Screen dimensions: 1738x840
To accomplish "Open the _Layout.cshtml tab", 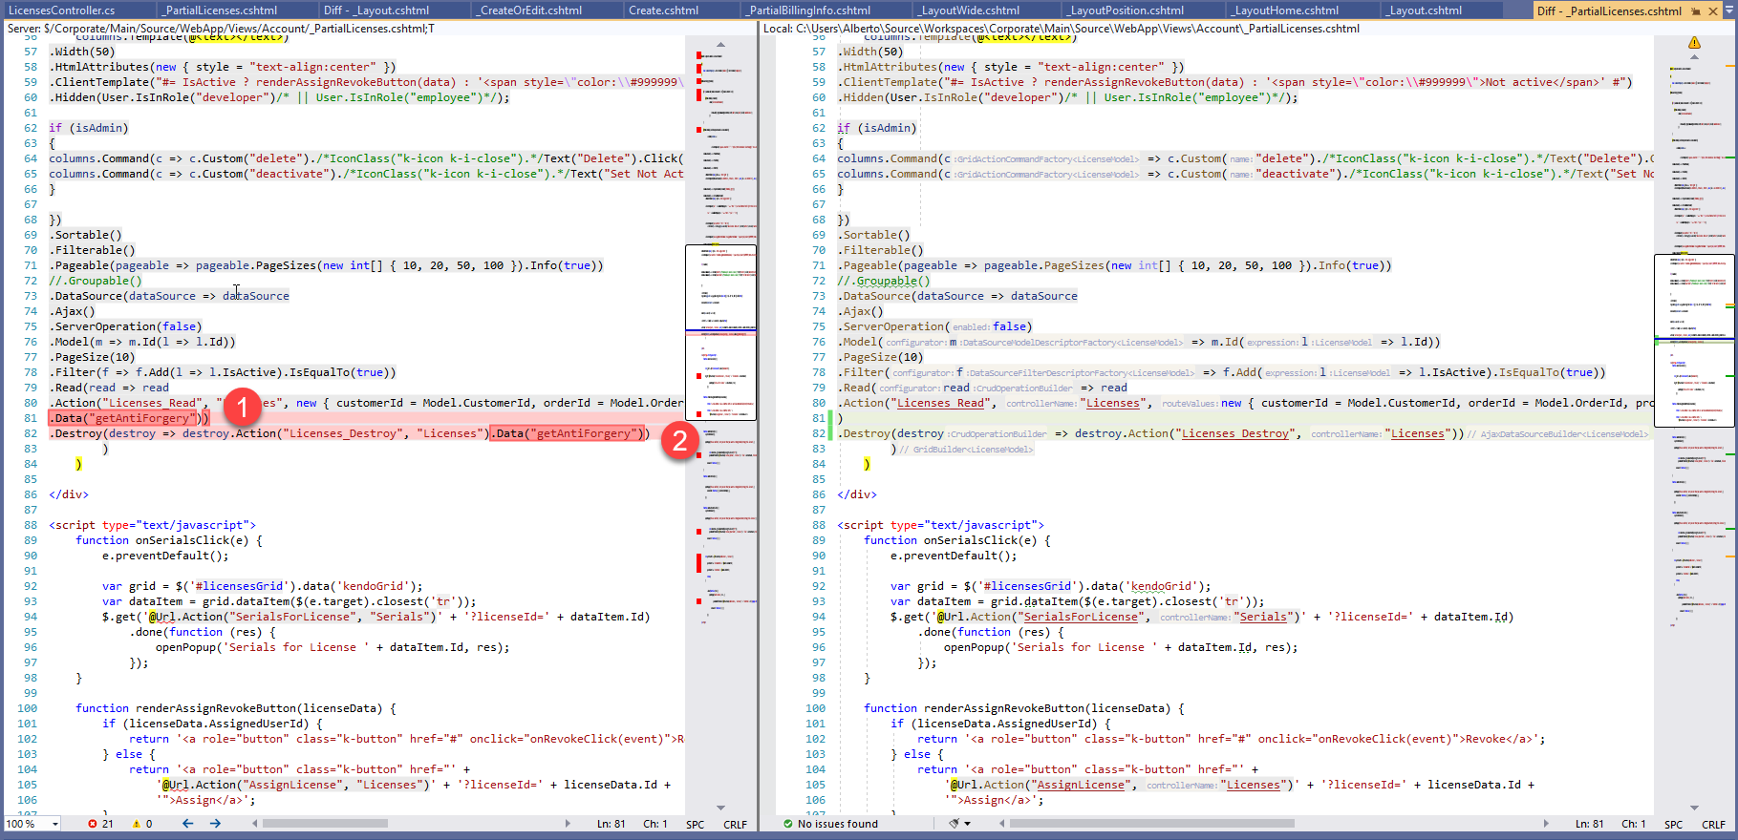I will coord(1425,10).
